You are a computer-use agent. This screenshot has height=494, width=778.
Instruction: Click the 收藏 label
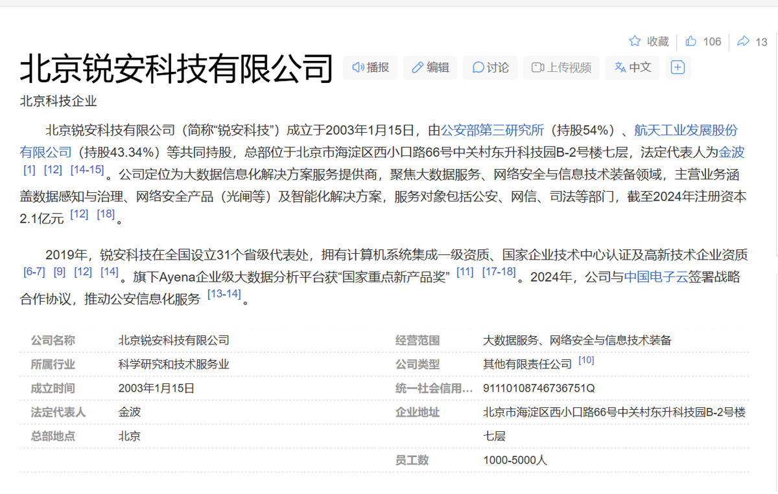[x=658, y=41]
